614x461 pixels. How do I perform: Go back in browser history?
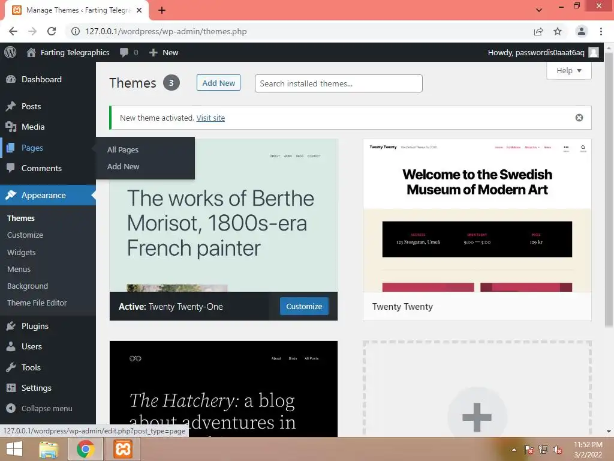pos(13,31)
